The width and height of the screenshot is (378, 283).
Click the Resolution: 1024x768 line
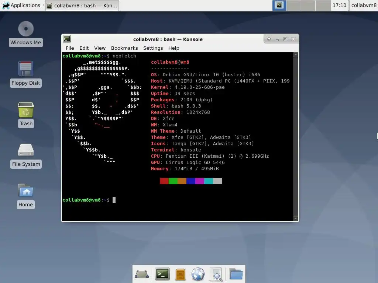tap(180, 112)
